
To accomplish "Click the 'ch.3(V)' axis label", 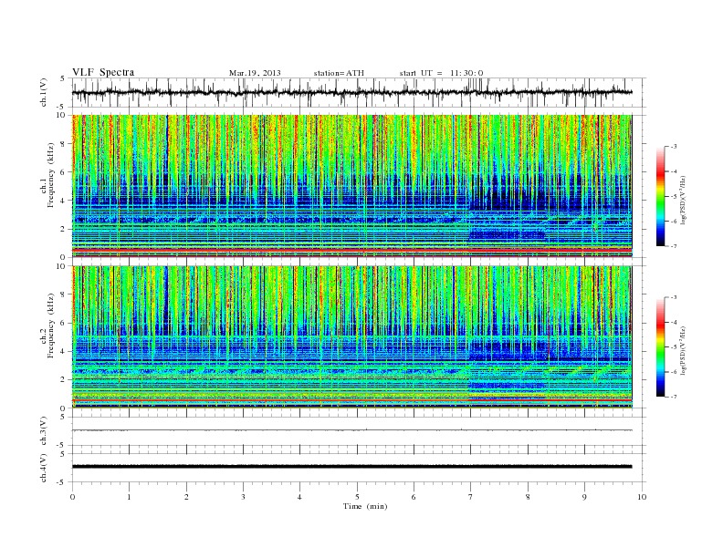I will (x=44, y=431).
